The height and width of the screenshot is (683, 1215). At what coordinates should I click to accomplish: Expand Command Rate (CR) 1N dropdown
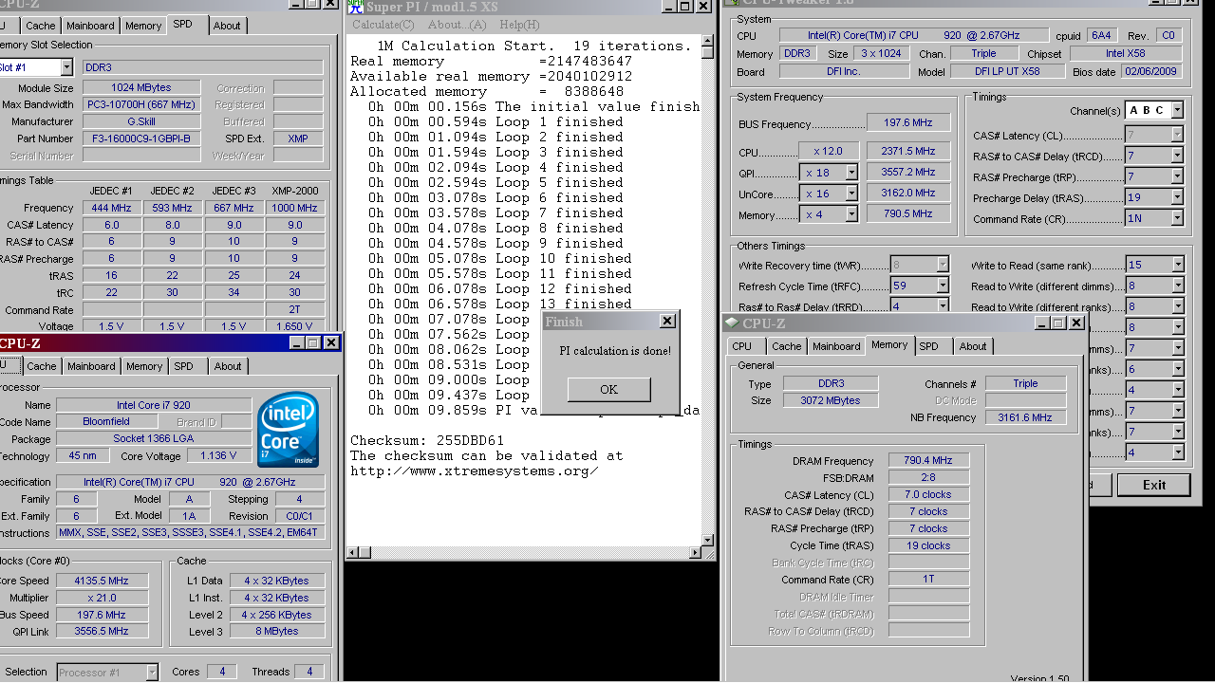[1177, 218]
